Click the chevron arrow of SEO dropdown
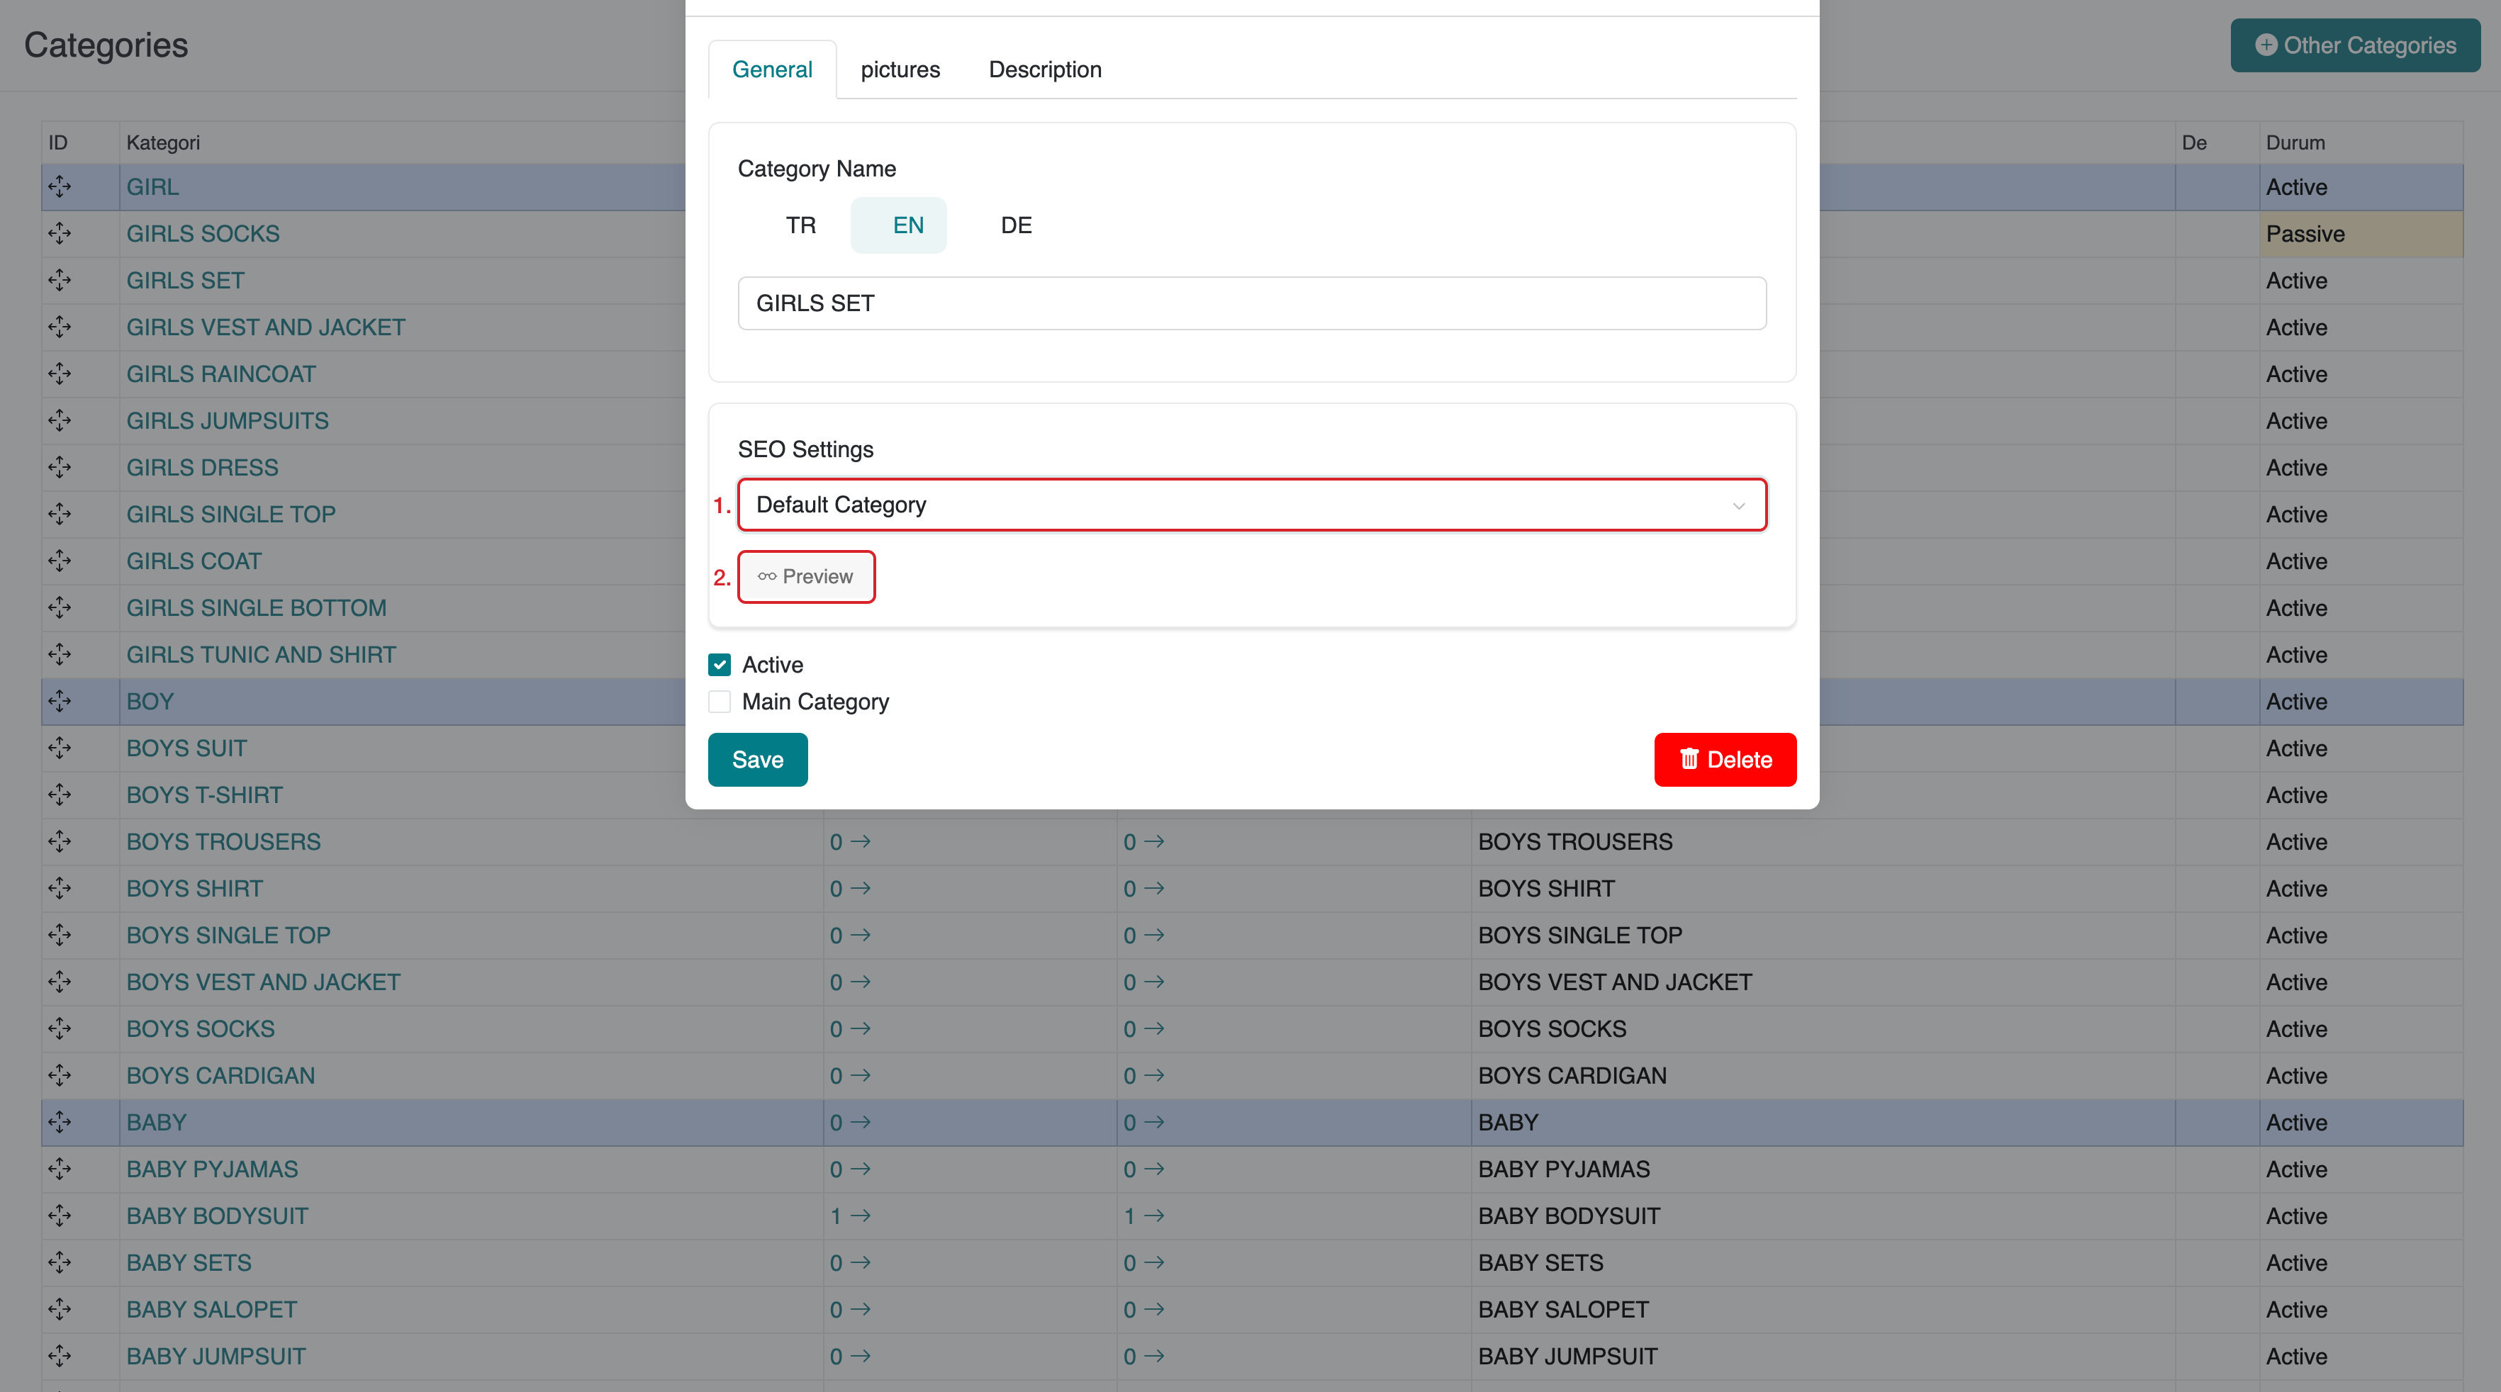This screenshot has height=1392, width=2501. point(1738,506)
